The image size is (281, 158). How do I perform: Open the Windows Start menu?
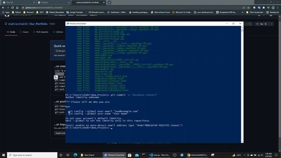point(4,155)
